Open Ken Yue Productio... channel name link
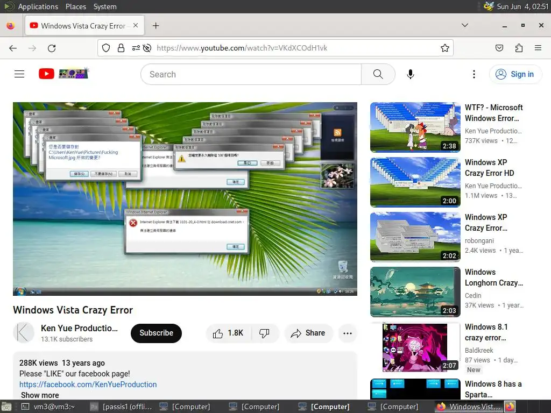This screenshot has height=413, width=551. (x=79, y=328)
